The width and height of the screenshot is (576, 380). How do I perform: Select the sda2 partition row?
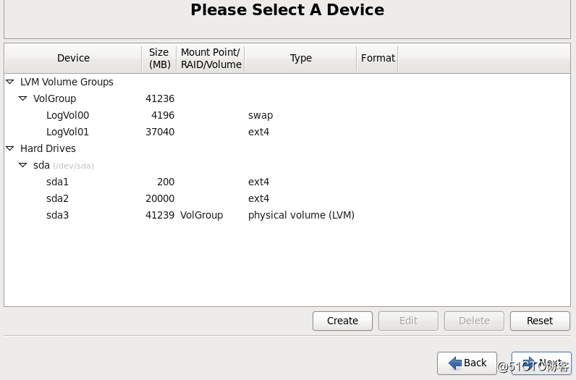[287, 198]
